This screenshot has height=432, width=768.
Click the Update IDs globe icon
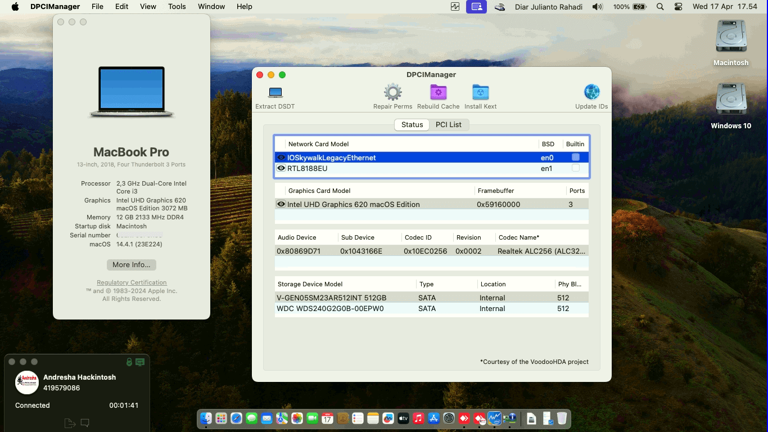pyautogui.click(x=591, y=91)
